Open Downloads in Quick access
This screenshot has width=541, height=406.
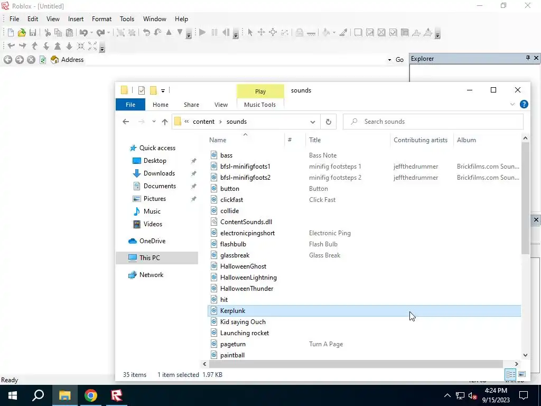click(159, 173)
